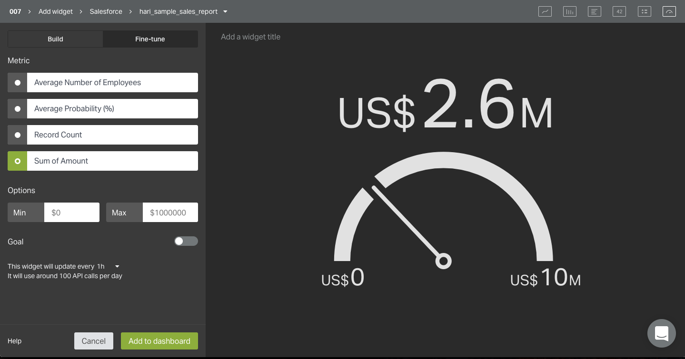Click Add to dashboard button
The width and height of the screenshot is (685, 359).
[159, 341]
